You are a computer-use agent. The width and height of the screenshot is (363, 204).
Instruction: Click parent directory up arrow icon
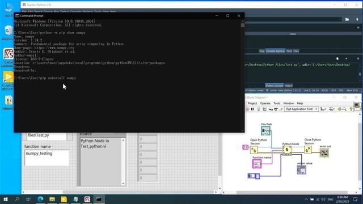(x=357, y=19)
